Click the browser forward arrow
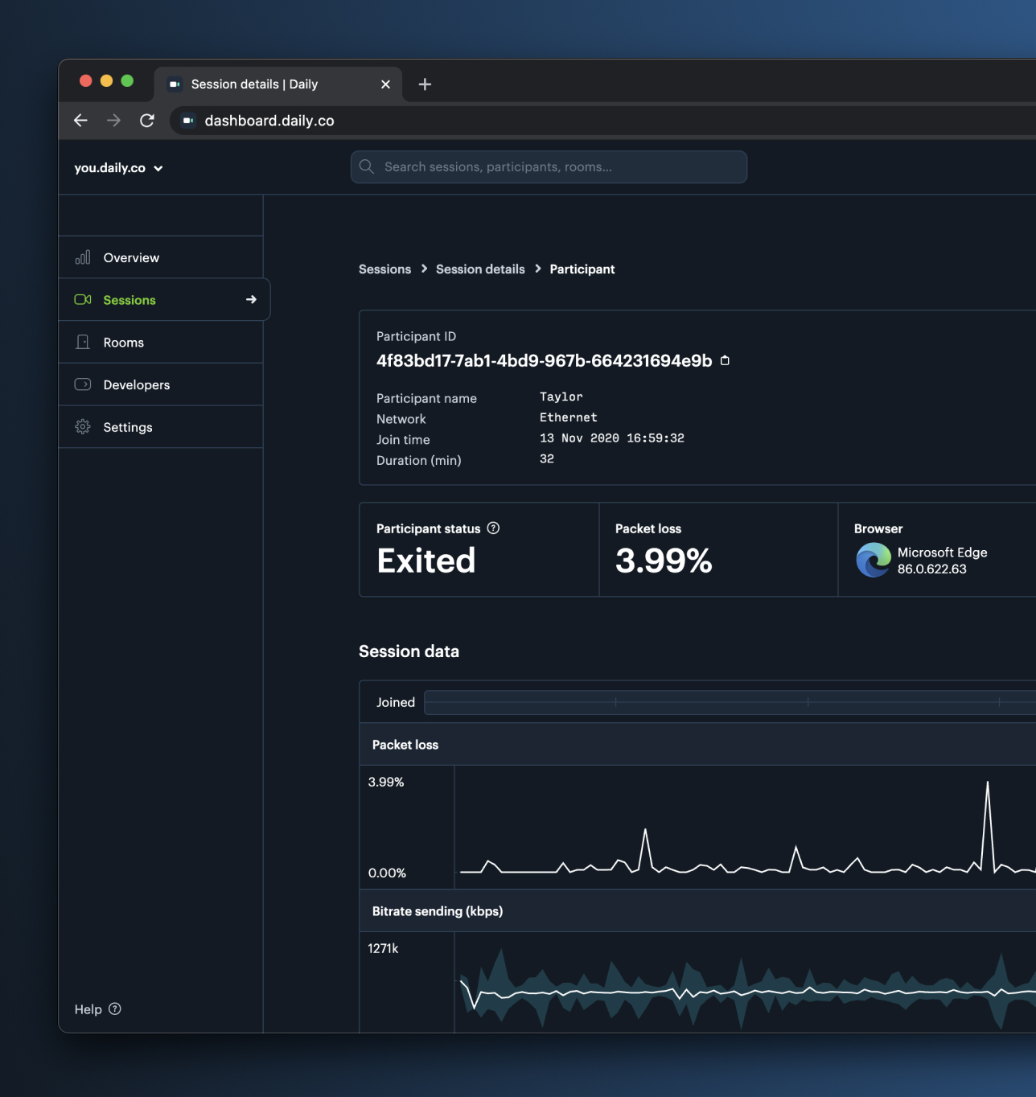 pyautogui.click(x=114, y=121)
